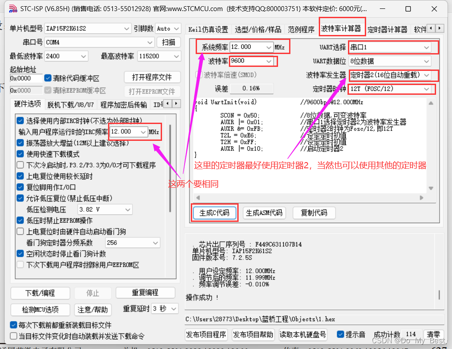Screen dimensions: 452x349
Task: Toggle 使用快速下载模式 checkbox
Action: 20,154
